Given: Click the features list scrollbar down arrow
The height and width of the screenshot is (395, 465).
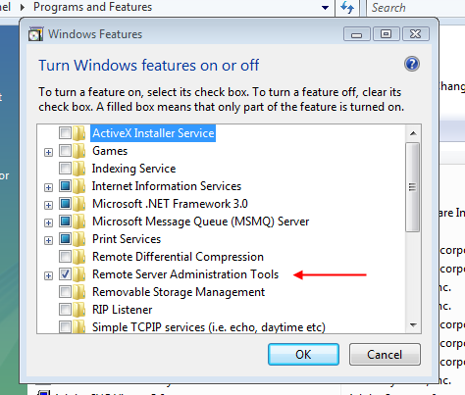Looking at the screenshot, I should [413, 325].
